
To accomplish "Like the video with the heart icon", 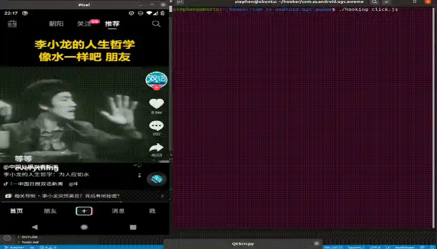I will coord(157,104).
